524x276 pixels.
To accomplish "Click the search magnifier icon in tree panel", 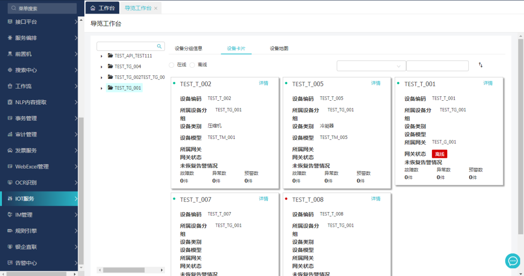I will (159, 46).
